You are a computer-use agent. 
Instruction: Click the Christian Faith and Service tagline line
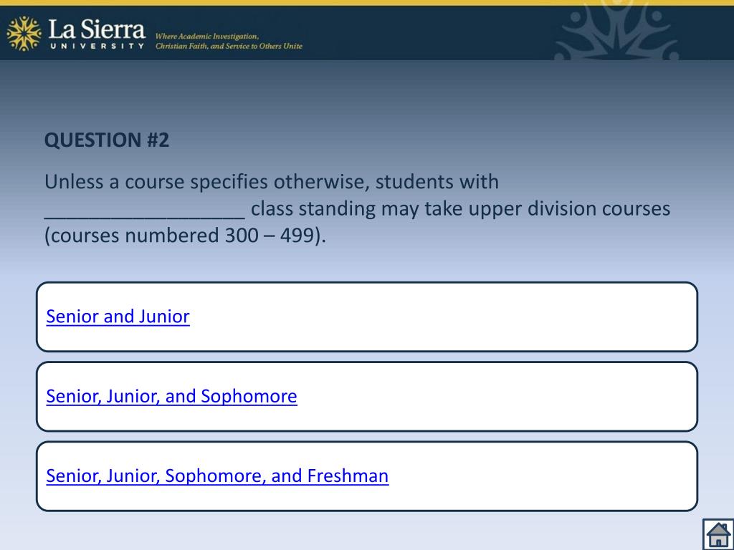coord(229,47)
